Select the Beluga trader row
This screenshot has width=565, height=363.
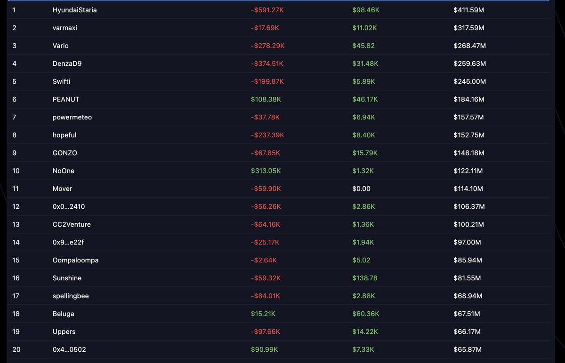pyautogui.click(x=62, y=314)
